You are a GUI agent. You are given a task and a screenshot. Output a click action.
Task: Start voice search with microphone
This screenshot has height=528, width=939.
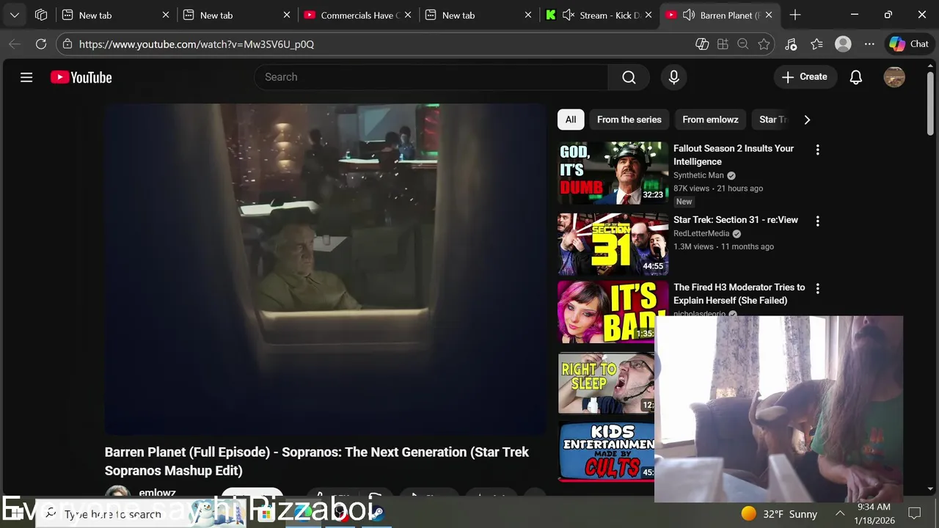673,77
